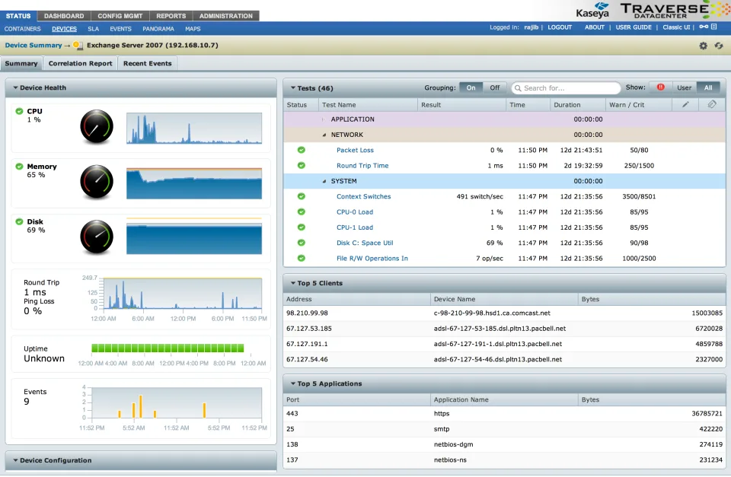Click Disk C: Space Util status icon
Image resolution: width=731 pixels, height=477 pixels.
pos(302,243)
